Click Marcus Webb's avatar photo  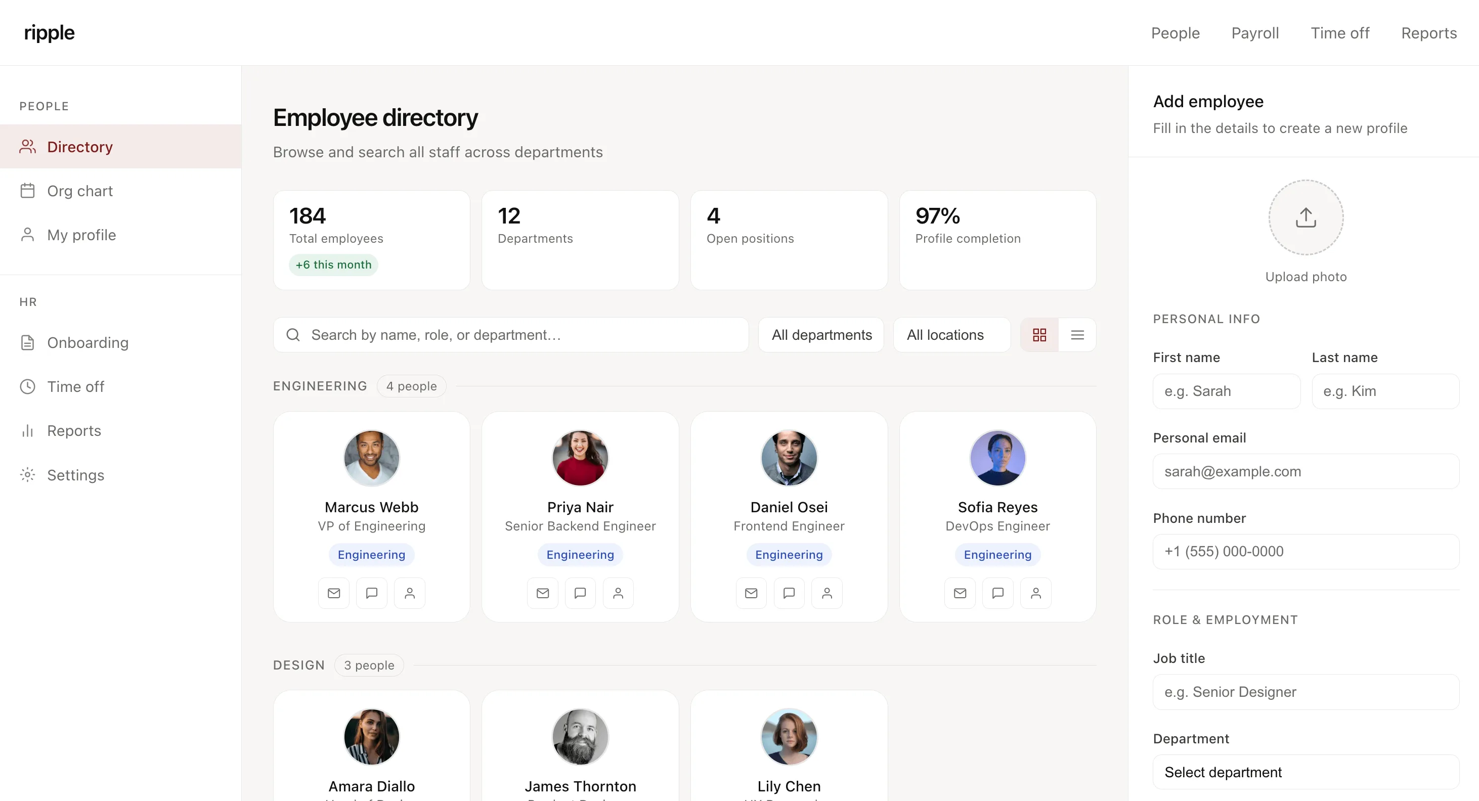[371, 458]
